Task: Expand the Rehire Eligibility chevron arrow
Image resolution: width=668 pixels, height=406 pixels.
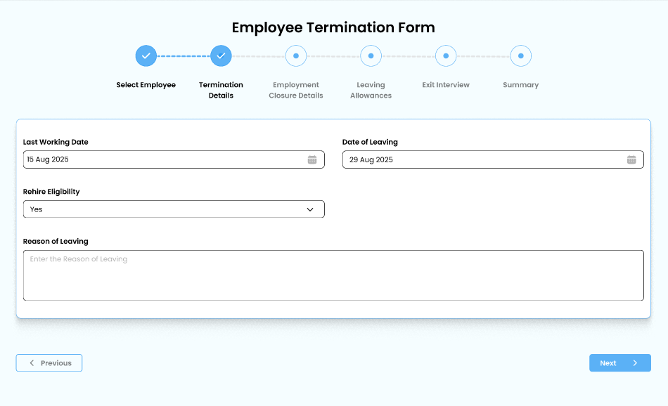Action: (x=310, y=209)
